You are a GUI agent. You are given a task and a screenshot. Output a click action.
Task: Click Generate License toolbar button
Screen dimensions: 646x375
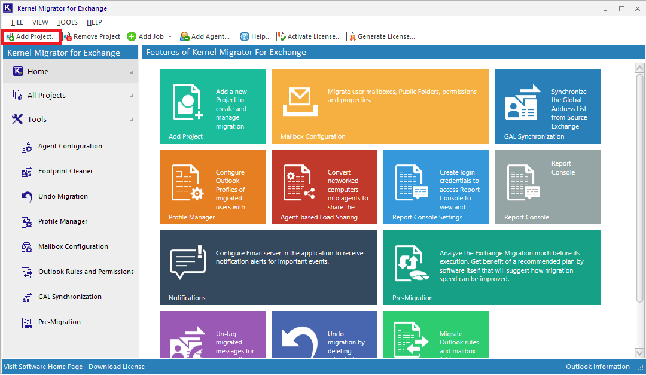[380, 36]
